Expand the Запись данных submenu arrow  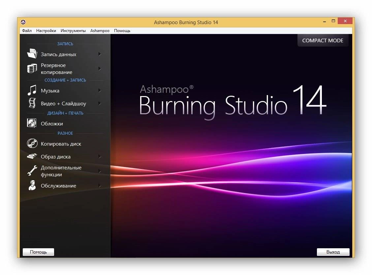tap(100, 54)
